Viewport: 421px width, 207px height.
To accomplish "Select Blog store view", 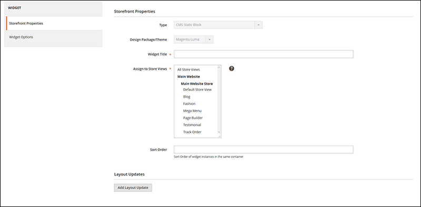I will 187,96.
